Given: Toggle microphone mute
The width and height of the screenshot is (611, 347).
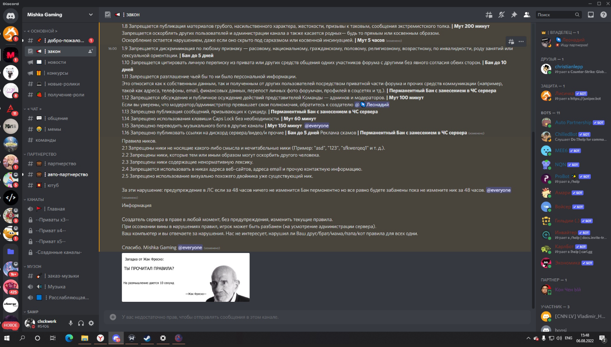Looking at the screenshot, I should [71, 323].
